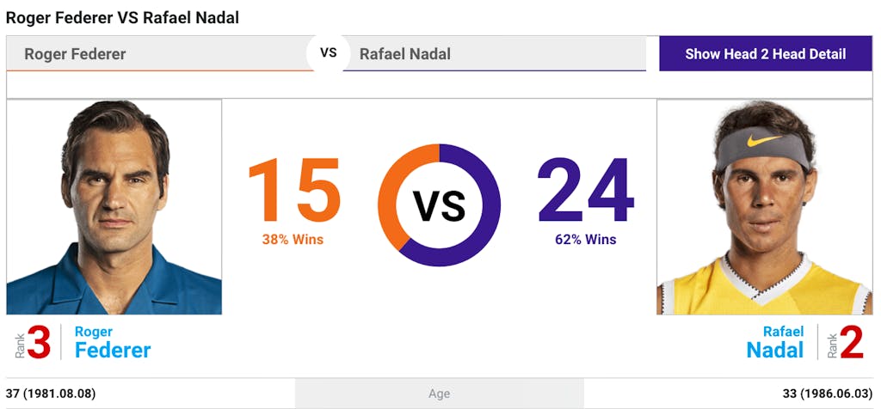Click Show Head 2 Head Detail button
The width and height of the screenshot is (881, 409).
[x=765, y=54]
